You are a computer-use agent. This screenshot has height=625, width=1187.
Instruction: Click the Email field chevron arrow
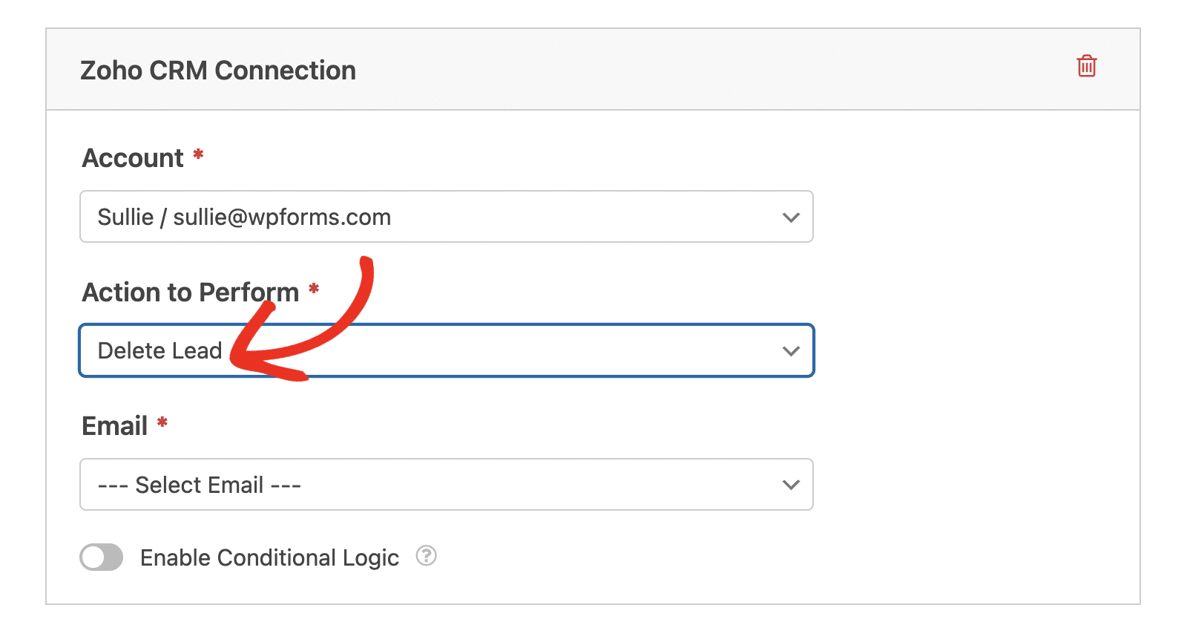click(x=791, y=485)
